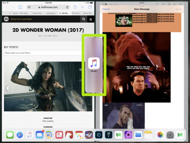Open the Safari share sheet icon
Image resolution: width=190 pixels, height=143 pixels.
coord(75,7)
